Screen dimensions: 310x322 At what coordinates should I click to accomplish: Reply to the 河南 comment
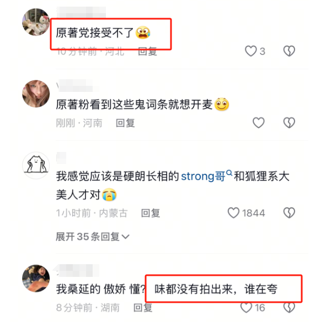coord(125,123)
